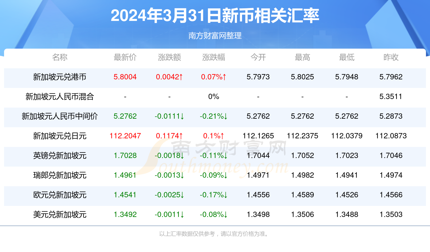Click the low value 1.4941
Screen dimensions: 430x252
pyautogui.click(x=347, y=175)
